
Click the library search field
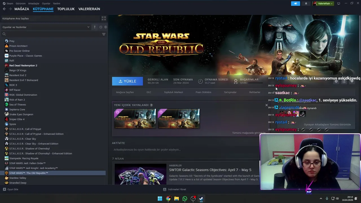[54, 34]
